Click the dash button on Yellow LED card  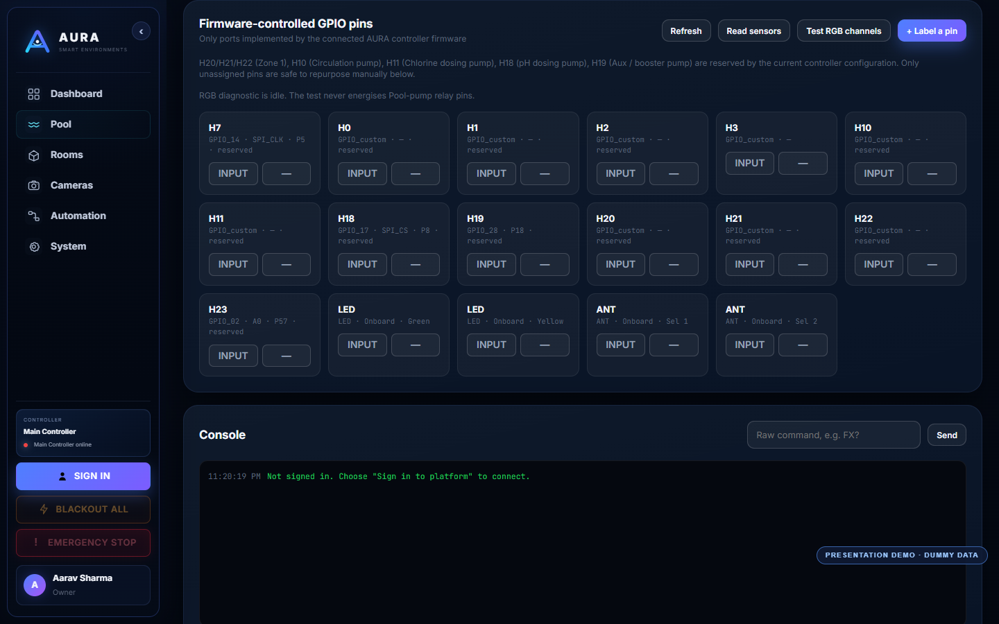(x=545, y=345)
